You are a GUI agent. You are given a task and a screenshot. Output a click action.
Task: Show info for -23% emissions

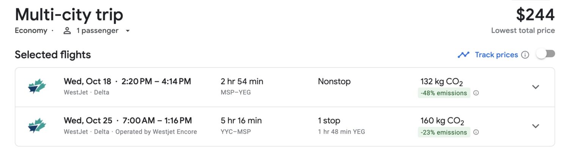(476, 132)
